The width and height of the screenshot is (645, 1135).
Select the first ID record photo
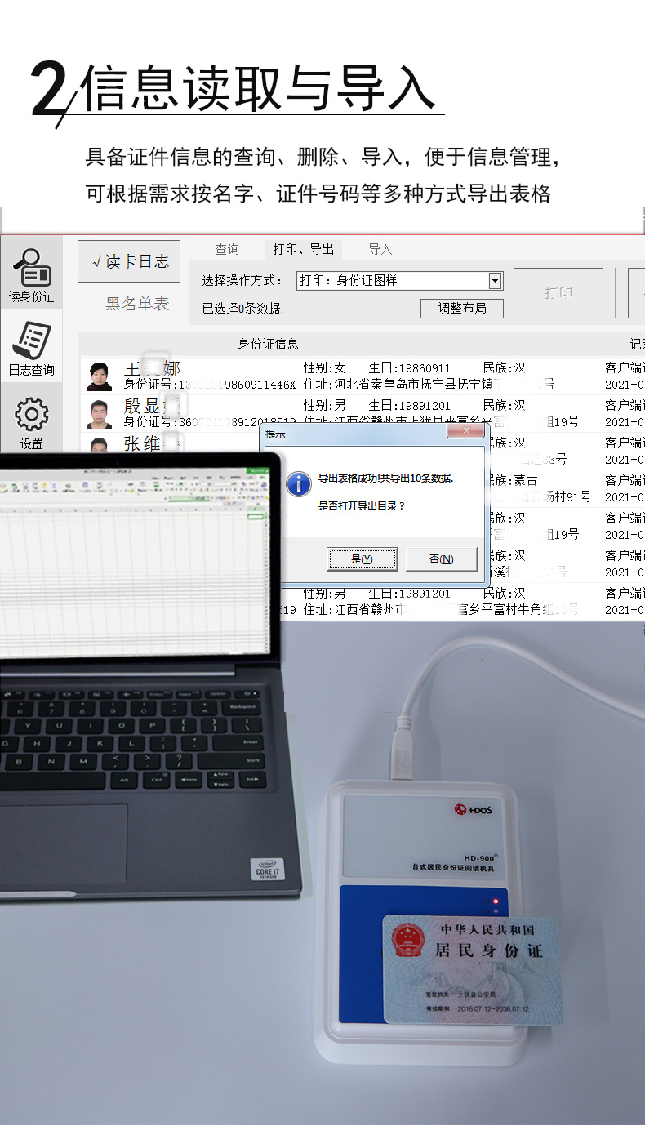tap(99, 376)
